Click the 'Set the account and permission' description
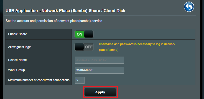The width and height of the screenshot is (204, 99). (x=54, y=21)
